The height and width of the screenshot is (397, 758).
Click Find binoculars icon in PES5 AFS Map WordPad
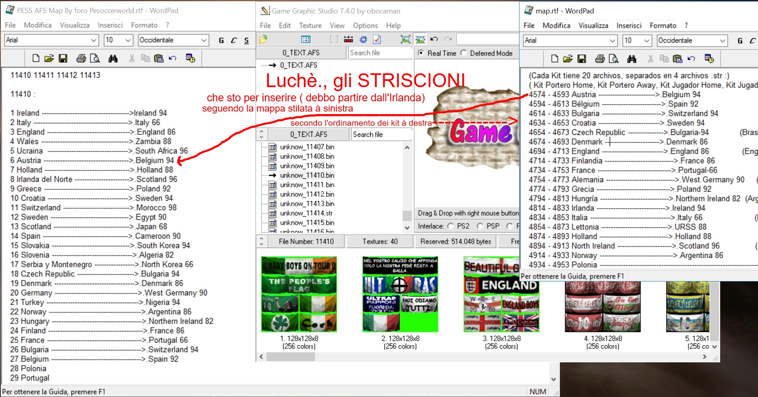(x=113, y=58)
